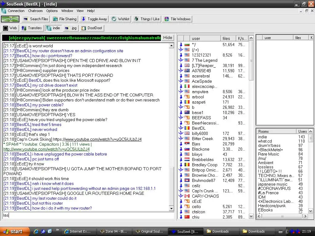Click the flag icon beside A0765E4B
The height and width of the screenshot is (236, 315).
coord(187,71)
